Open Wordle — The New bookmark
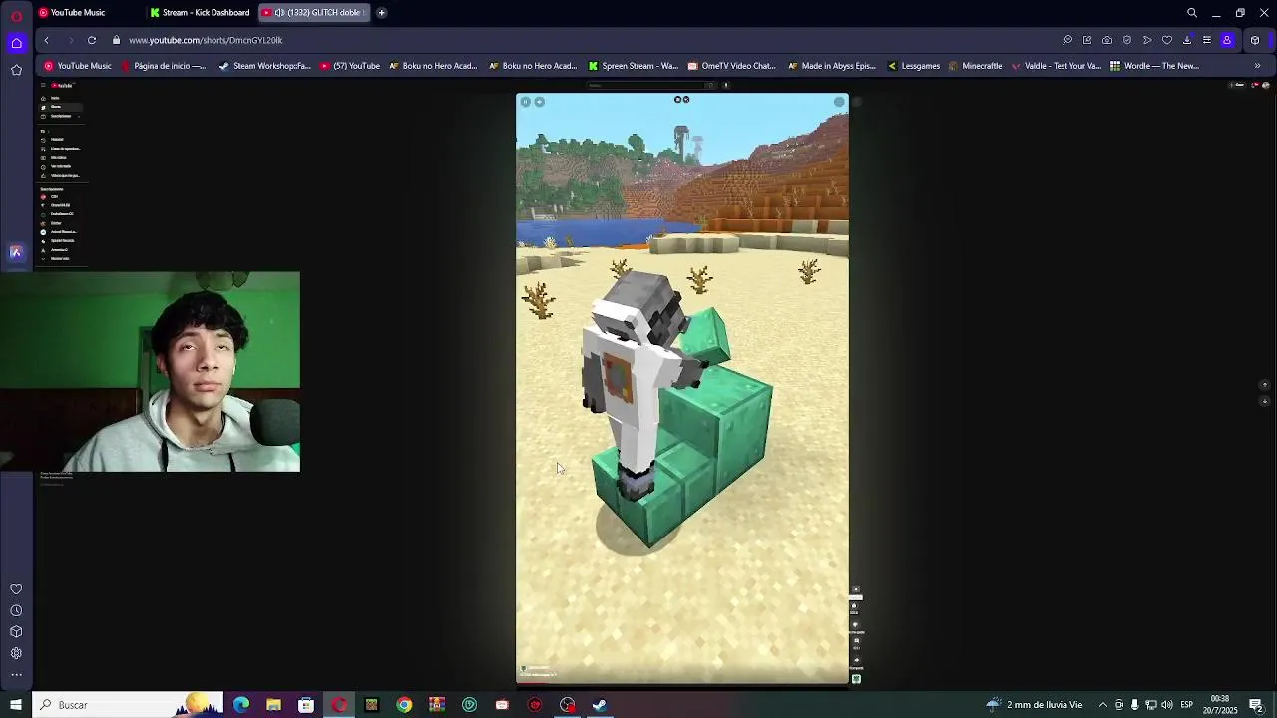The image size is (1277, 718). [1154, 66]
